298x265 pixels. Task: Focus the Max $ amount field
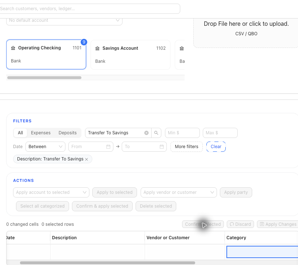coord(220,133)
